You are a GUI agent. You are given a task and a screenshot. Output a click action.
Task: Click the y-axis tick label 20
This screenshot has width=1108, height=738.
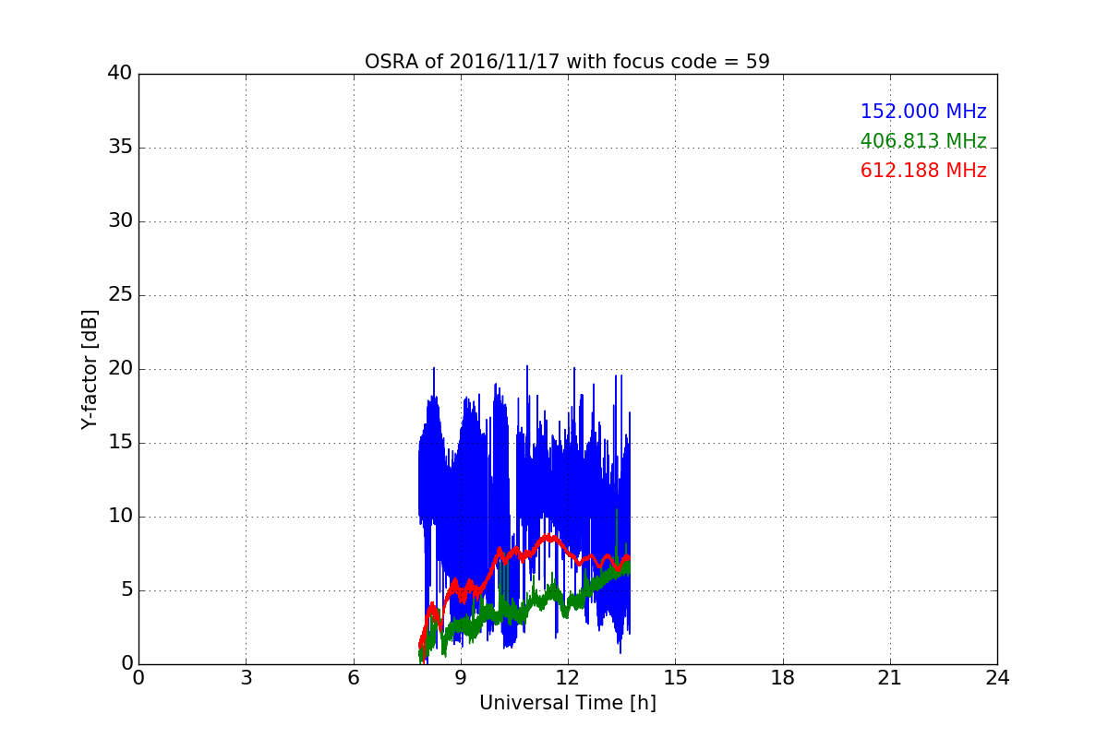coord(120,369)
